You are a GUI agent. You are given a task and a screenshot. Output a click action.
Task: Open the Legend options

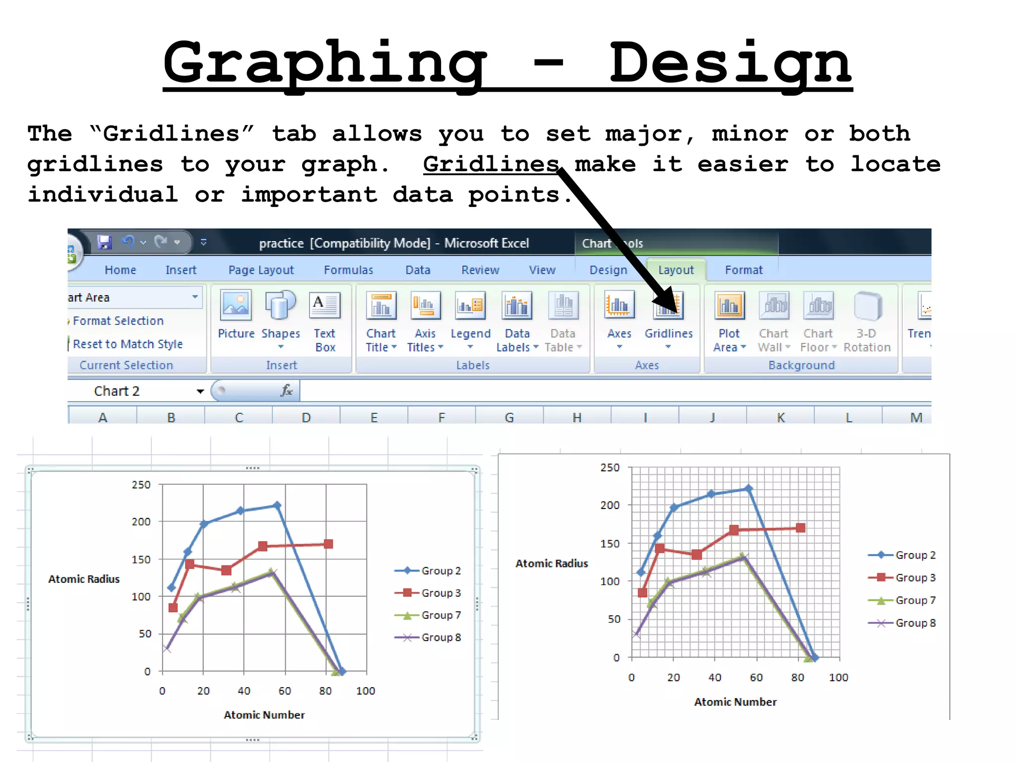(470, 320)
